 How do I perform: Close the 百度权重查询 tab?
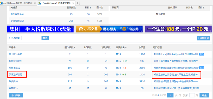click(x=73, y=3)
